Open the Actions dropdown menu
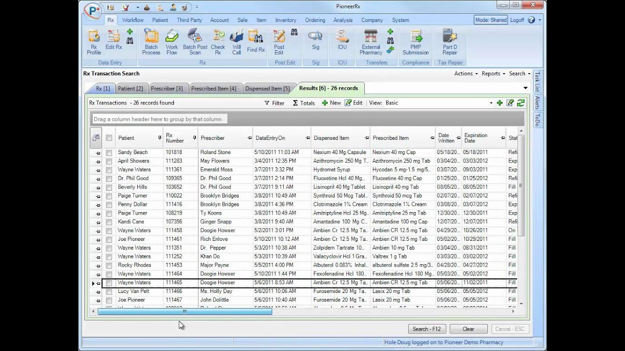The width and height of the screenshot is (625, 351). point(466,74)
